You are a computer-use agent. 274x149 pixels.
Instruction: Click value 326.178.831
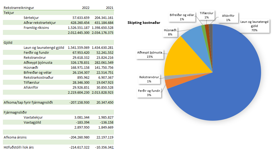click(x=80, y=62)
